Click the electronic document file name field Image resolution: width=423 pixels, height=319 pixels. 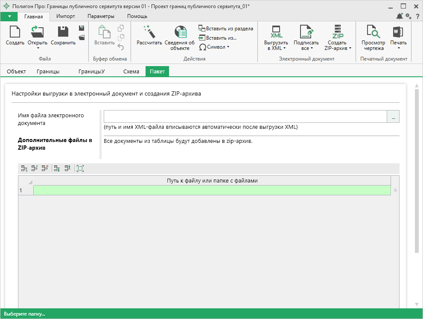coord(245,116)
